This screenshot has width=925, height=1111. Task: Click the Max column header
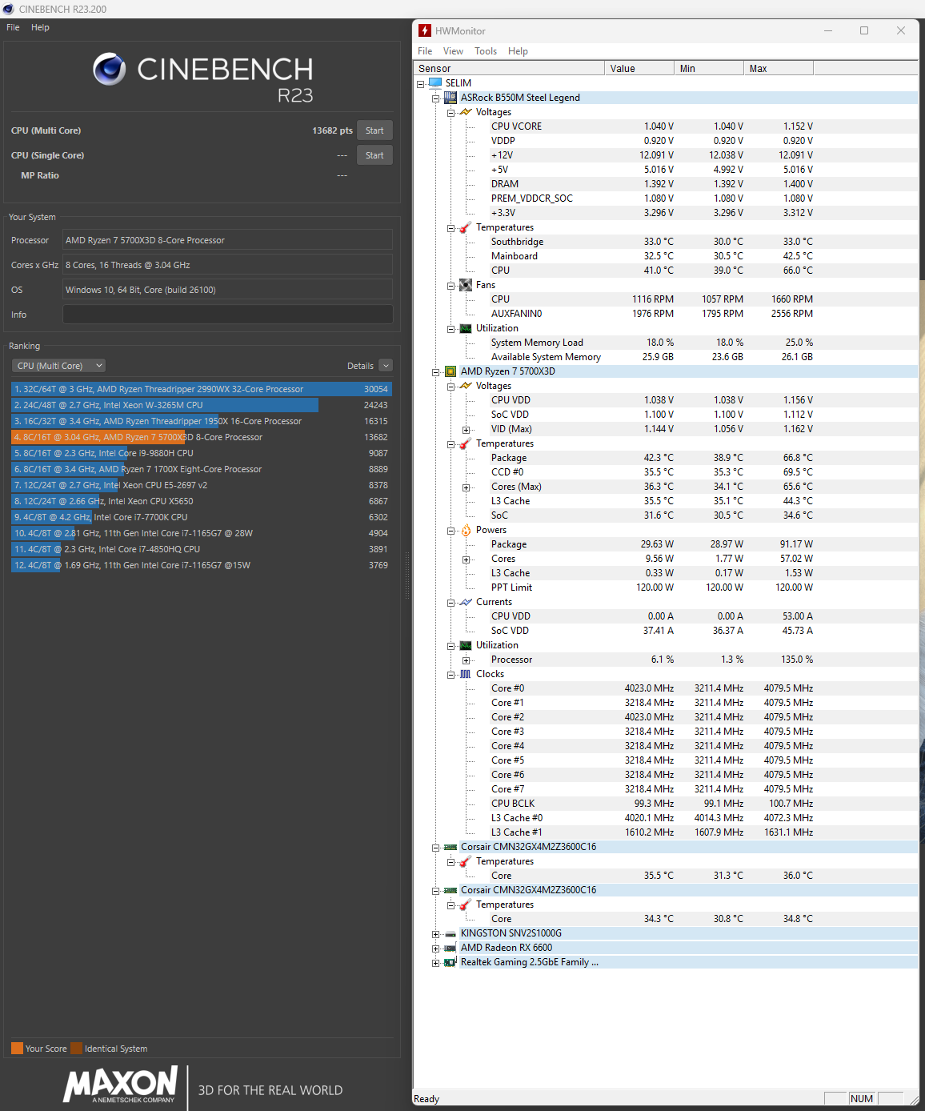779,69
